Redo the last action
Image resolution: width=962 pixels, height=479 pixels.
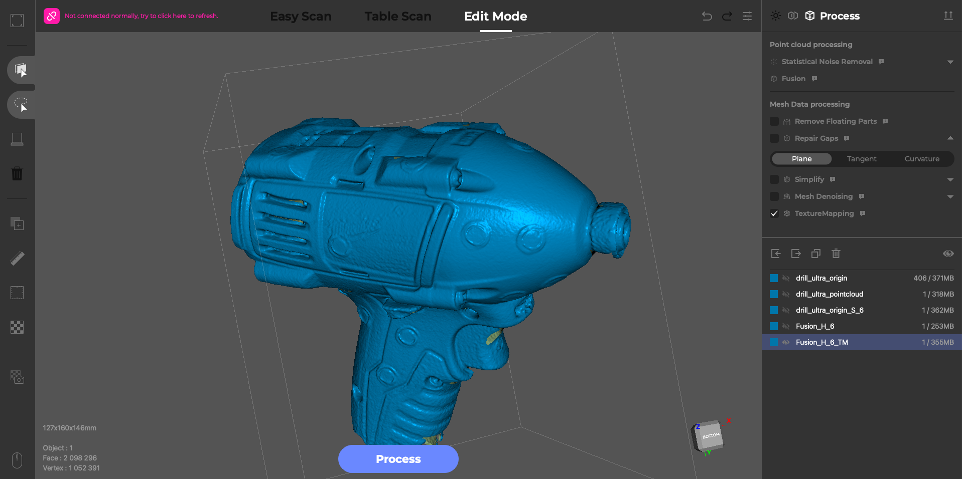pos(727,16)
